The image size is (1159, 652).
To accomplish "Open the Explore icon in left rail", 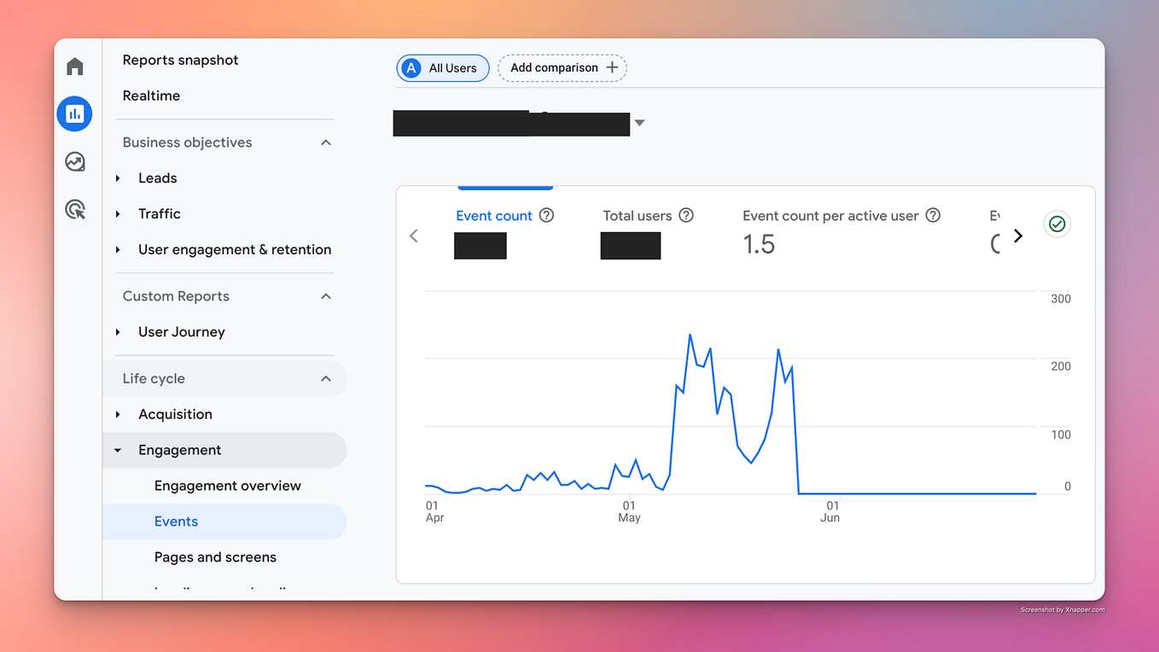I will [x=74, y=161].
